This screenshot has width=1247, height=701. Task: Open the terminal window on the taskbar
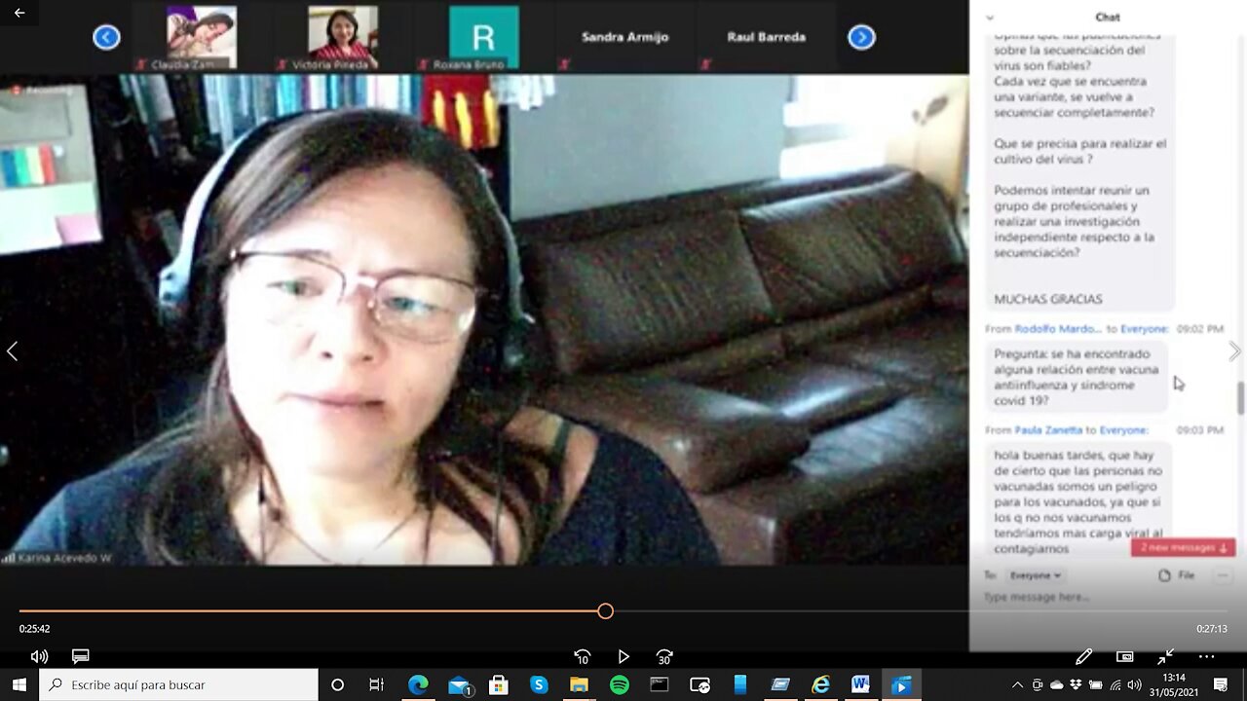pyautogui.click(x=660, y=684)
